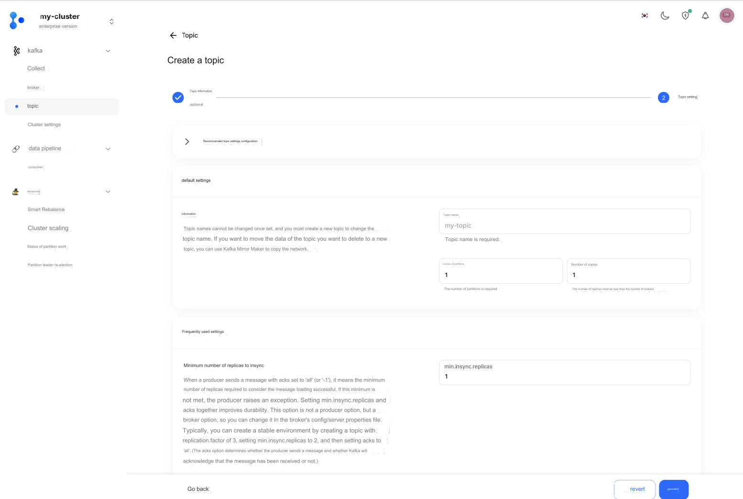Click the kafka sidebar icon
743x499 pixels.
tap(17, 51)
